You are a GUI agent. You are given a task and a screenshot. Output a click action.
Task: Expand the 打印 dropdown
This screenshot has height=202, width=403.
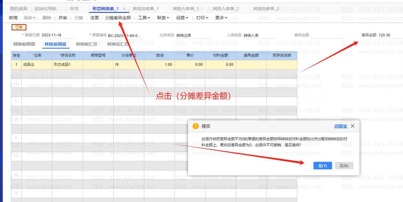(202, 18)
